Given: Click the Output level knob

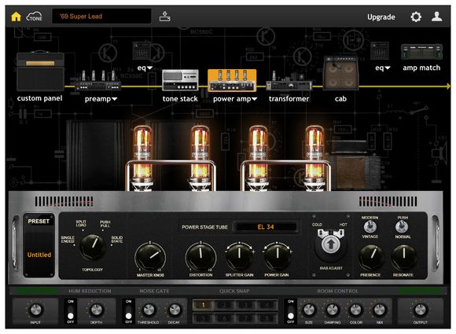Looking at the screenshot, I should coord(420,310).
